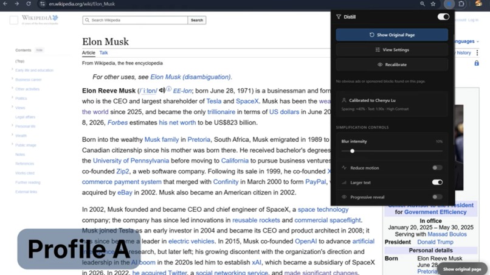Open the eBay link
The height and width of the screenshot is (275, 490).
125,192
